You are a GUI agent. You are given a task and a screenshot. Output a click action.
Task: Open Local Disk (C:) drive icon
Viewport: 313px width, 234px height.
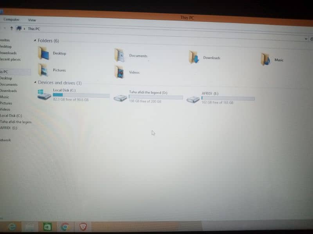[44, 94]
